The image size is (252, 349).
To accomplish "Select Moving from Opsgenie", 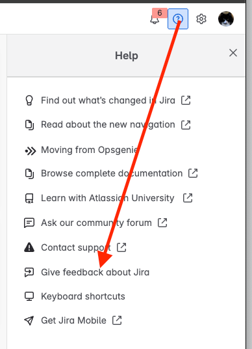I will pyautogui.click(x=89, y=150).
